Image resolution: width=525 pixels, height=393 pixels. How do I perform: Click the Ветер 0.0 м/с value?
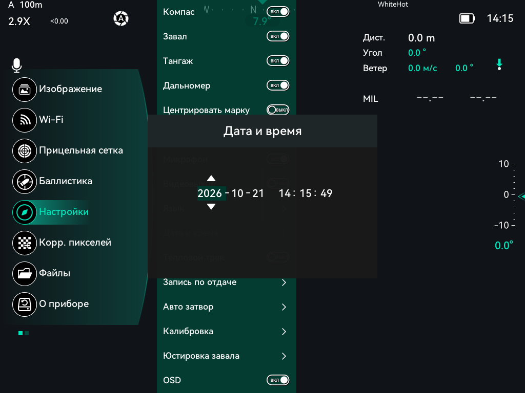click(422, 68)
